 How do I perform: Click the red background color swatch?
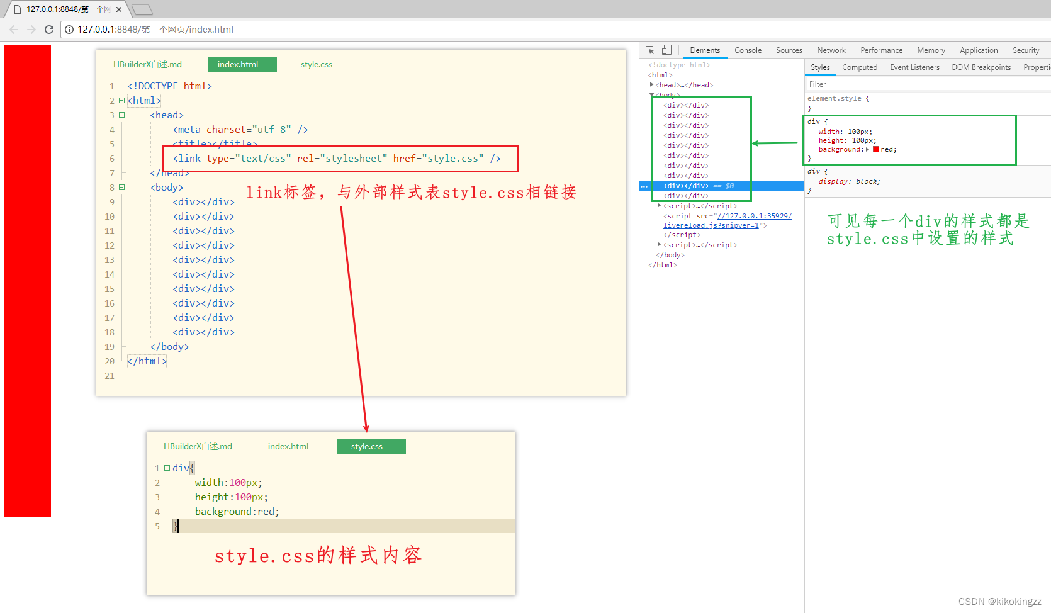(875, 149)
